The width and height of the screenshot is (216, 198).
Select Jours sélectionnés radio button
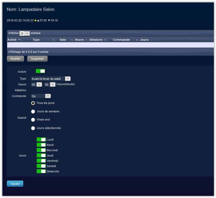click(x=33, y=128)
